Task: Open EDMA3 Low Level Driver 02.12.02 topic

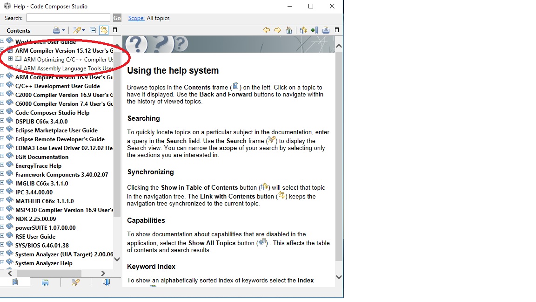Action: click(64, 148)
